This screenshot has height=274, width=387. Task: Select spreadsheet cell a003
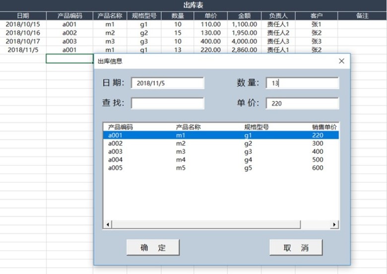point(69,42)
